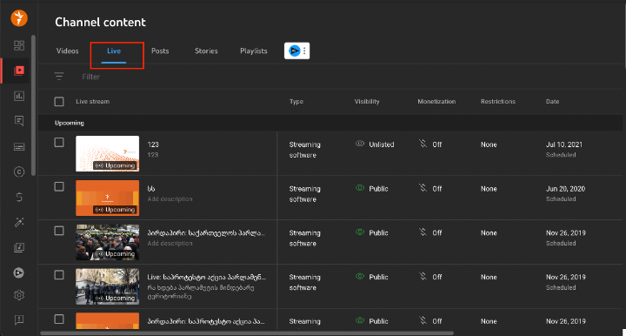Tick checkbox for the 123 stream
Viewport: 626px width, 336px height.
[x=59, y=142]
